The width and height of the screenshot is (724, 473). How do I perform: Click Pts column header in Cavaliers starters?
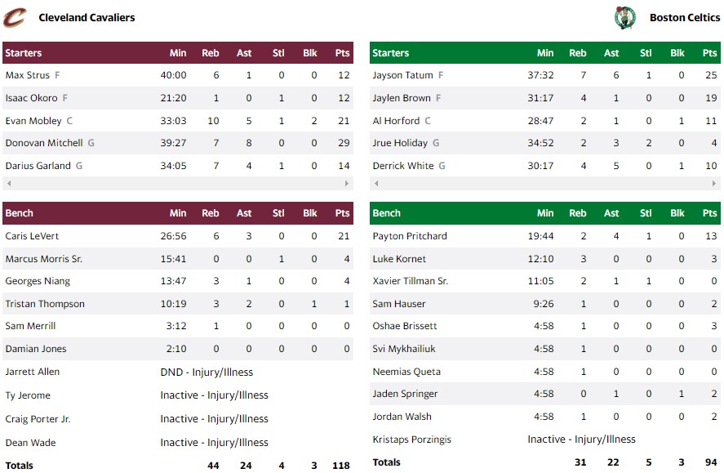pyautogui.click(x=342, y=53)
